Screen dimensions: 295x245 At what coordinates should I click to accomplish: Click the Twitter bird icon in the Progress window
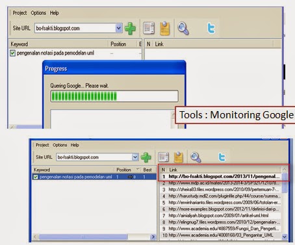point(211,29)
